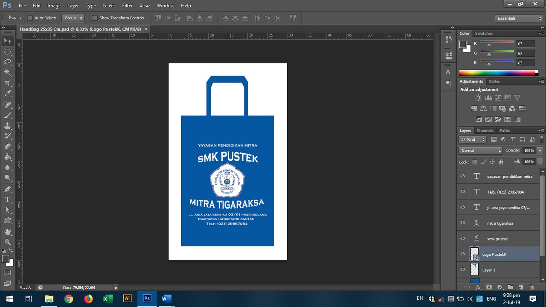Viewport: 546px width, 307px height.
Task: Delete layer trash icon
Action: tap(531, 287)
